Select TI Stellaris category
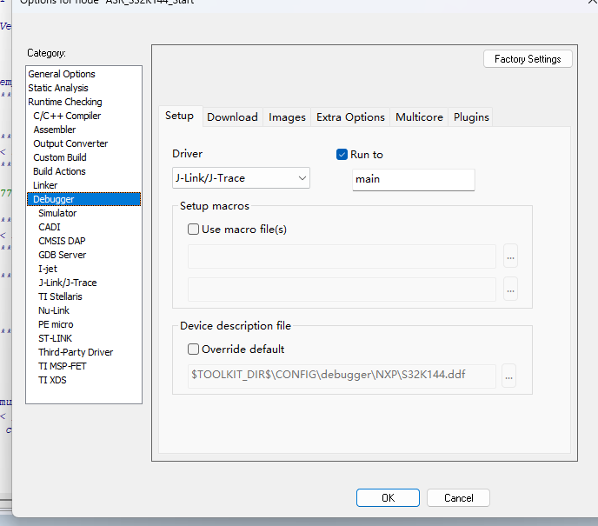The image size is (598, 526). (60, 296)
